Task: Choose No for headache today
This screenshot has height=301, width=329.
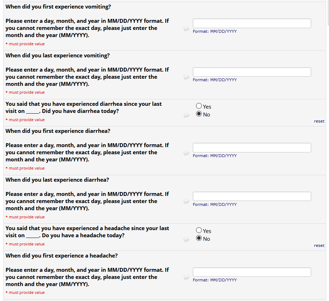Action: coord(199,239)
